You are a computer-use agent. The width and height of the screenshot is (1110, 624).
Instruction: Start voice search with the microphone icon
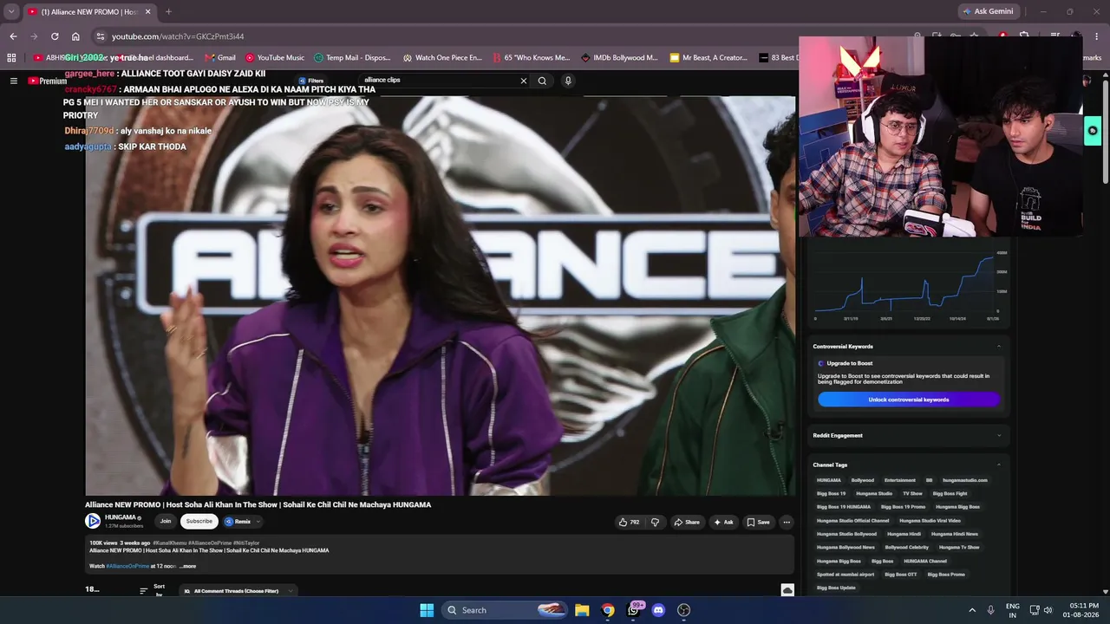click(568, 81)
